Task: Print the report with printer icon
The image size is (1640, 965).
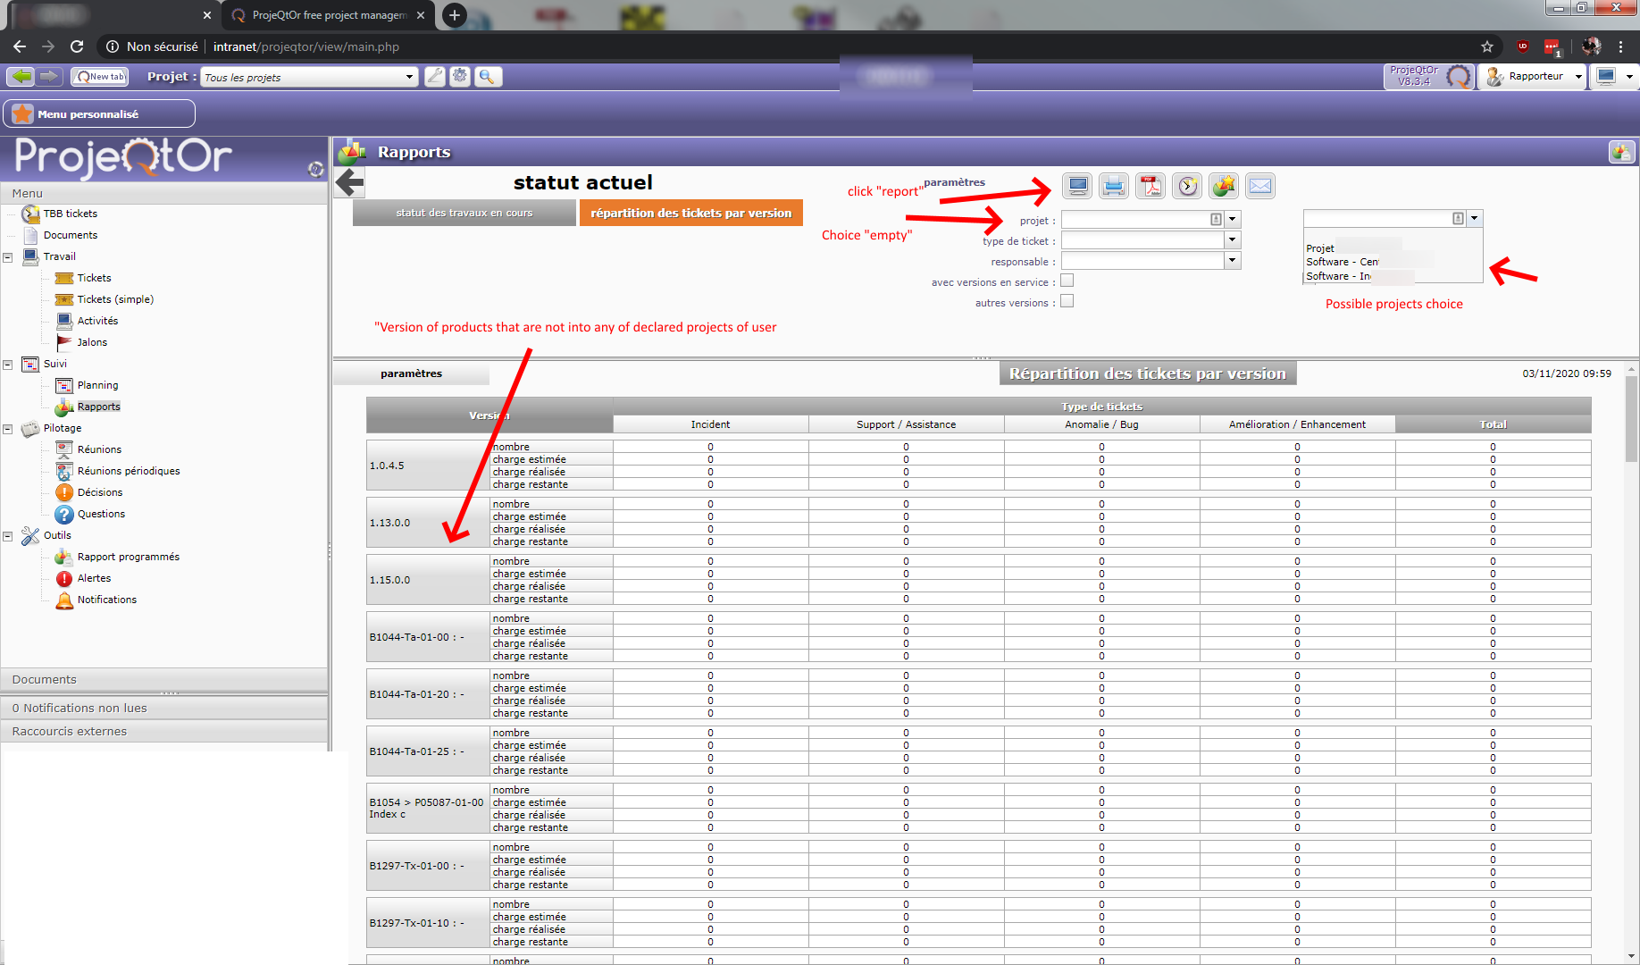Action: tap(1113, 186)
